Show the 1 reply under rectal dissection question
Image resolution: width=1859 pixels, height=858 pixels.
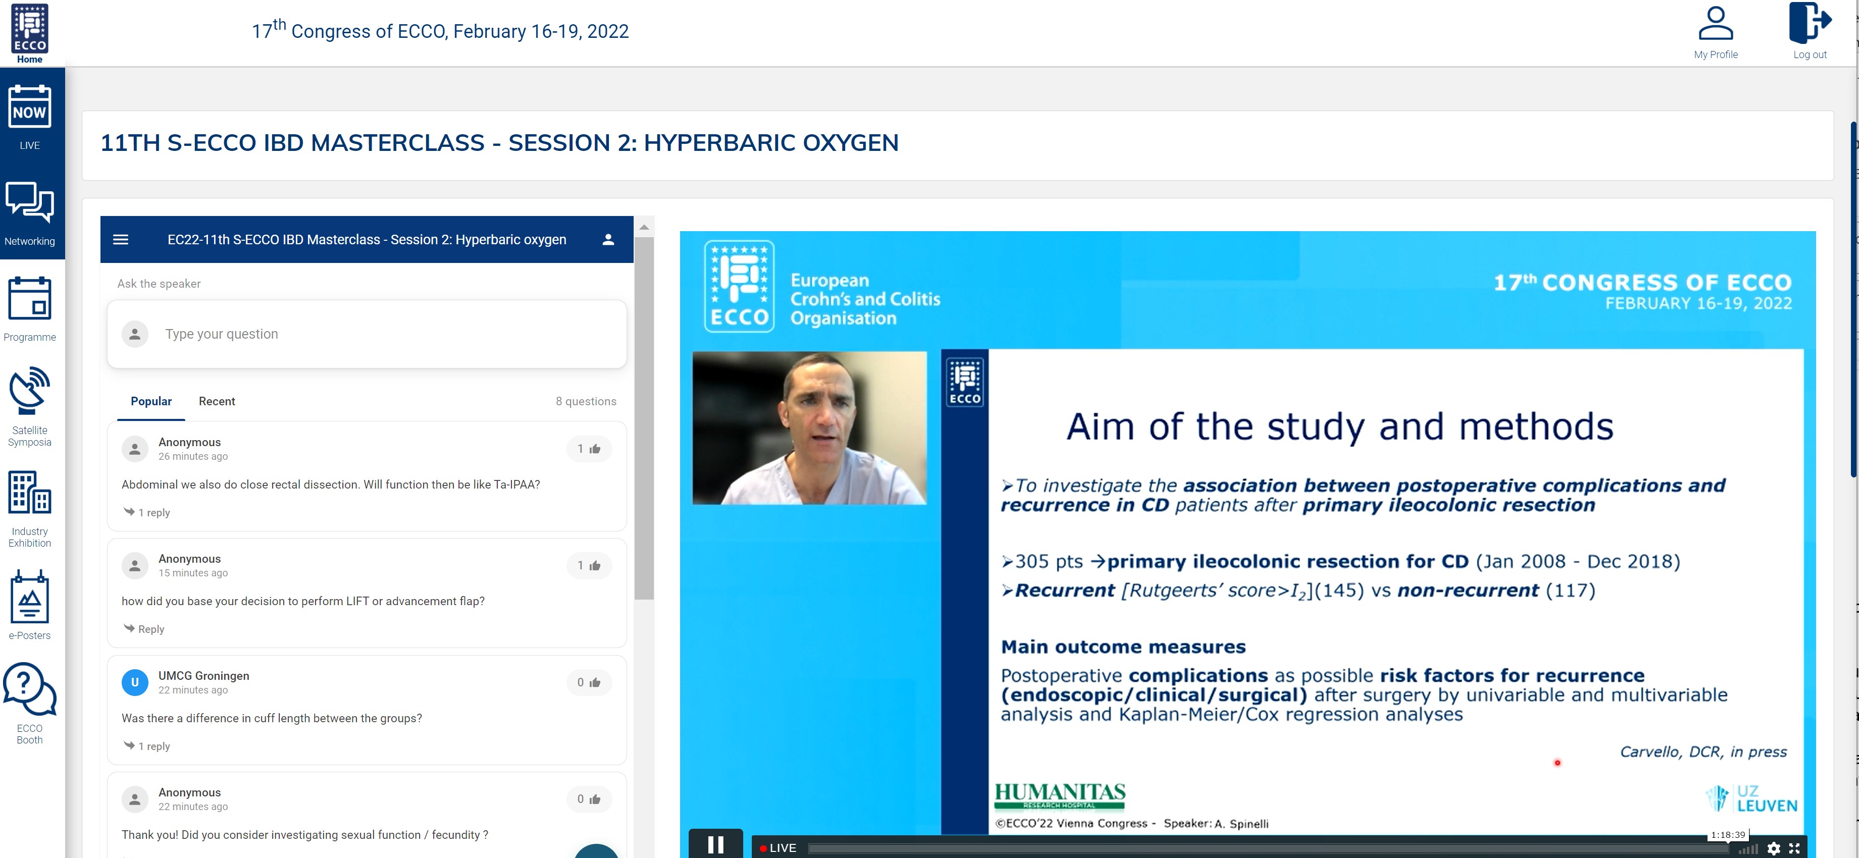click(146, 512)
